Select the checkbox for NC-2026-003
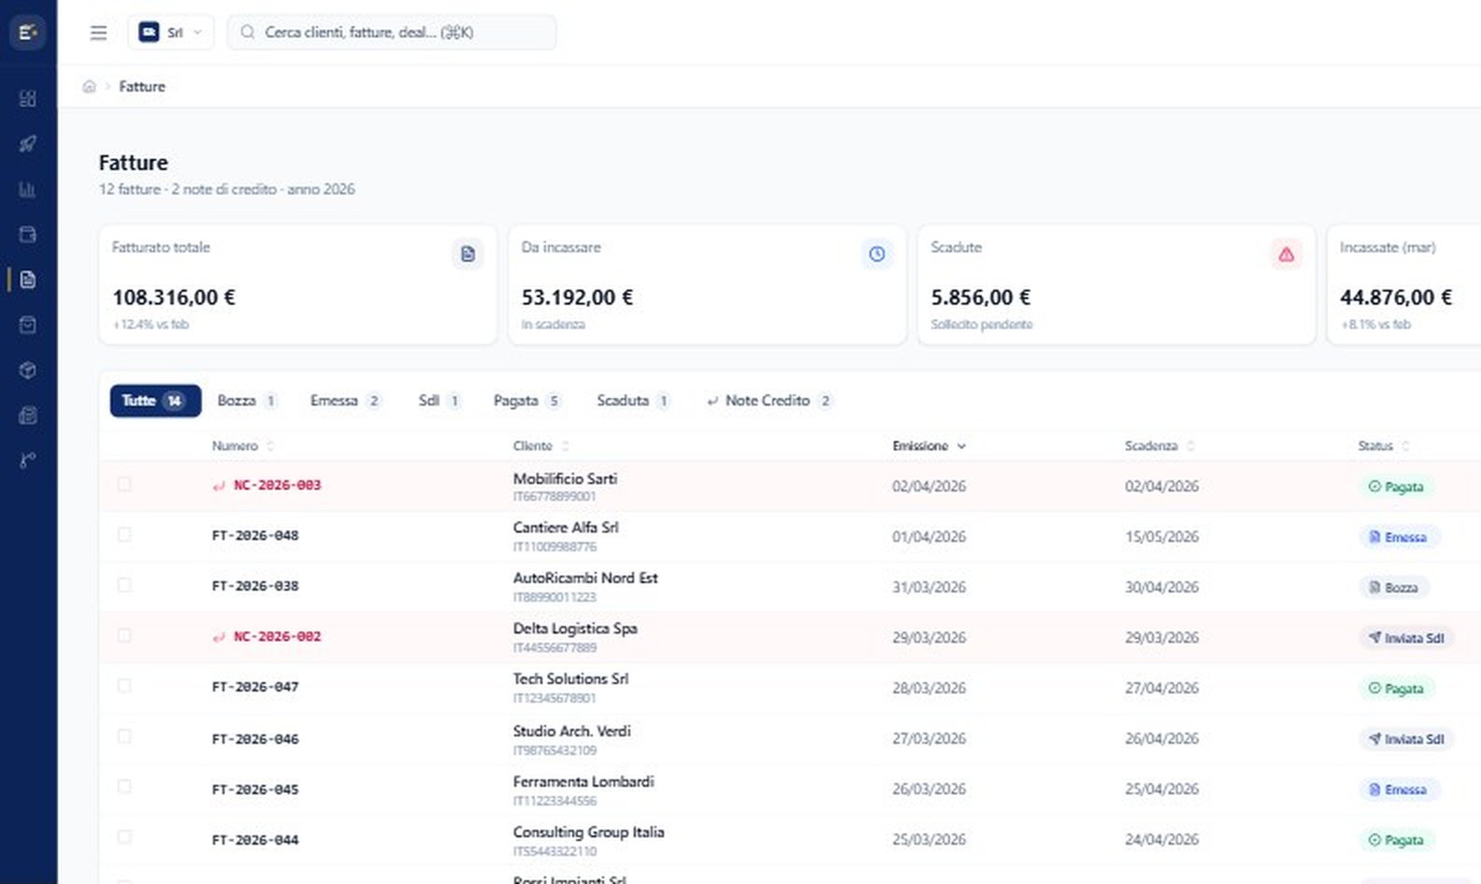Screen dimensions: 1481x884 tap(124, 484)
